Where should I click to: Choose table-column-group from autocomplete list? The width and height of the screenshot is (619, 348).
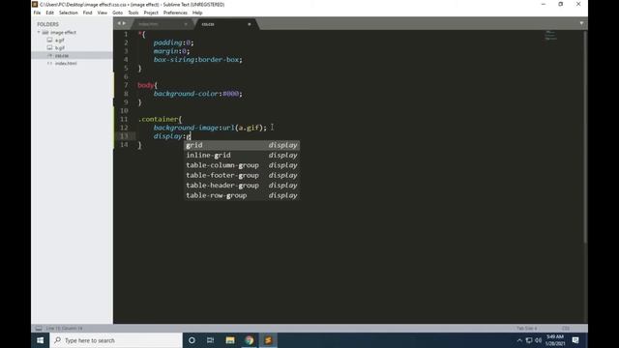[x=242, y=165]
